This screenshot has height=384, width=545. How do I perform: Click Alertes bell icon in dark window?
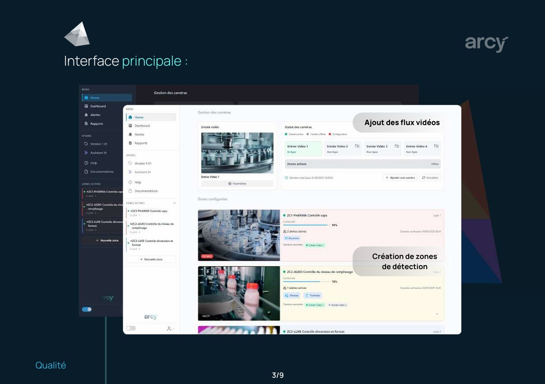[x=86, y=115]
